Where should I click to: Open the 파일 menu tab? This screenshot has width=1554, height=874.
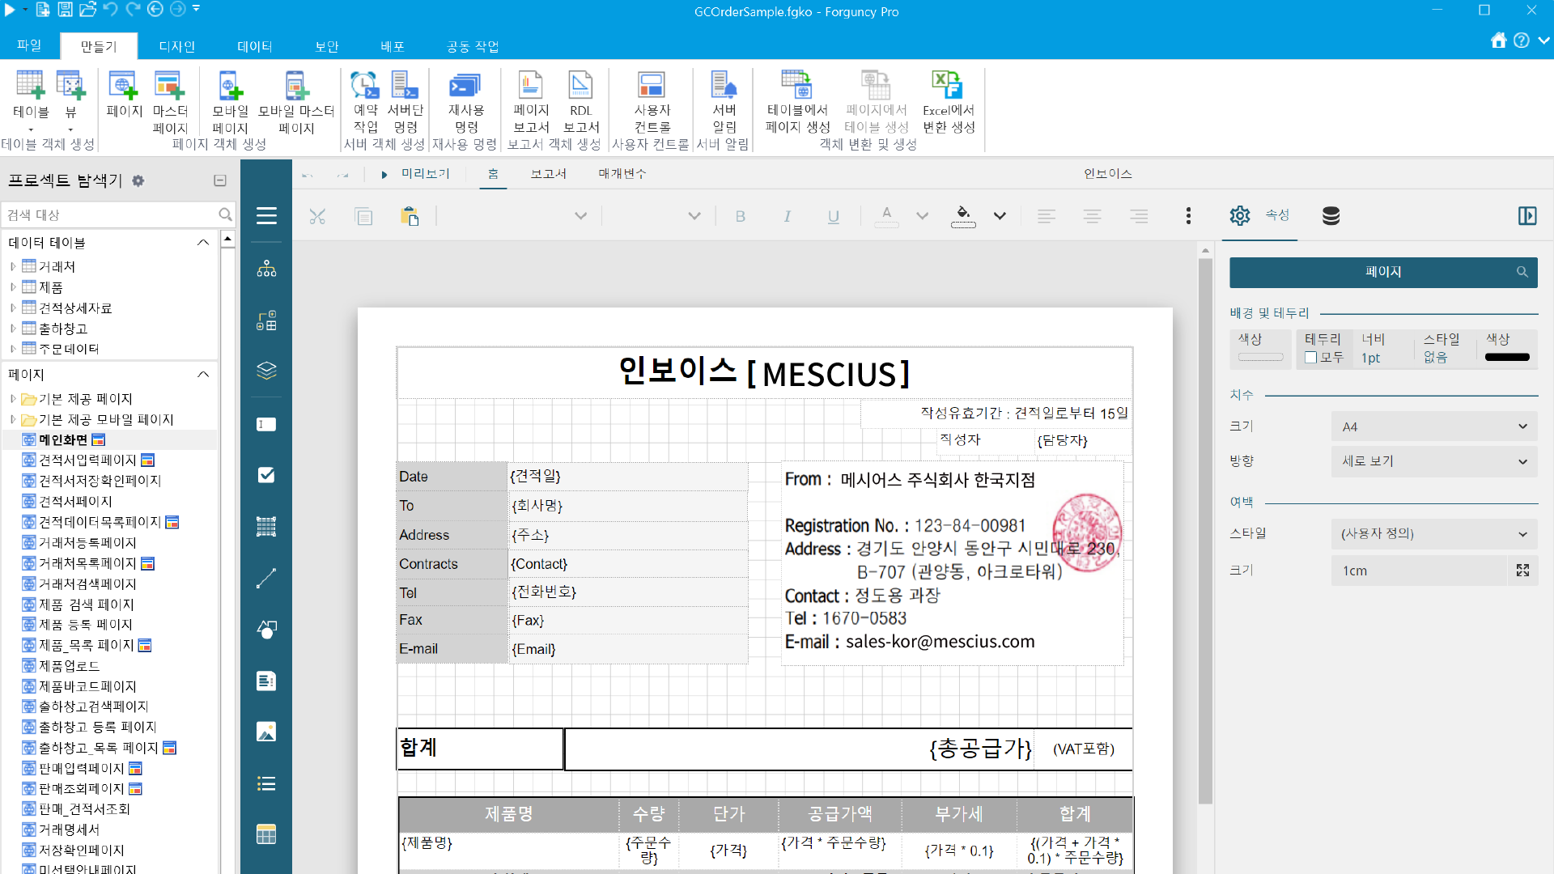(x=29, y=46)
